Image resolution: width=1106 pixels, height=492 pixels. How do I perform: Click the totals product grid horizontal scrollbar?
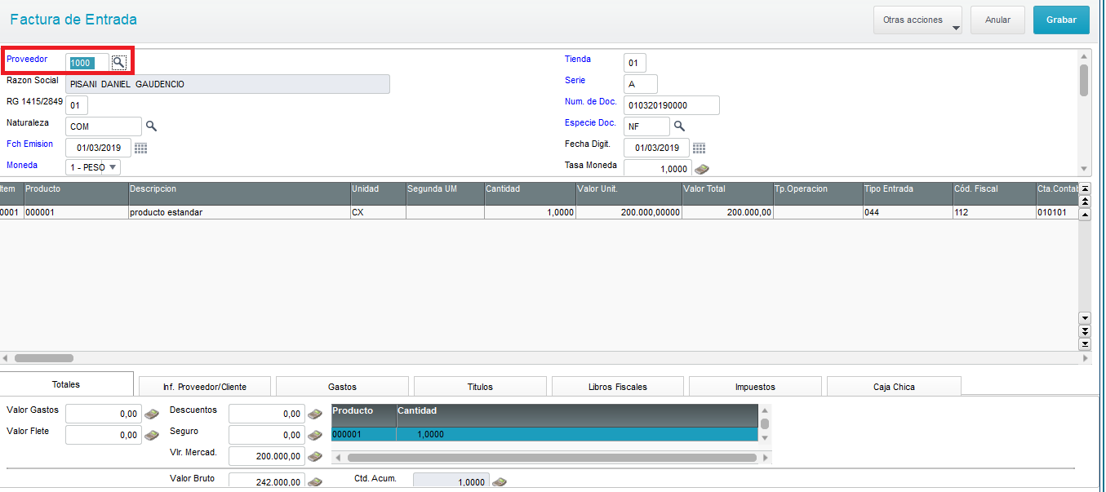click(552, 459)
